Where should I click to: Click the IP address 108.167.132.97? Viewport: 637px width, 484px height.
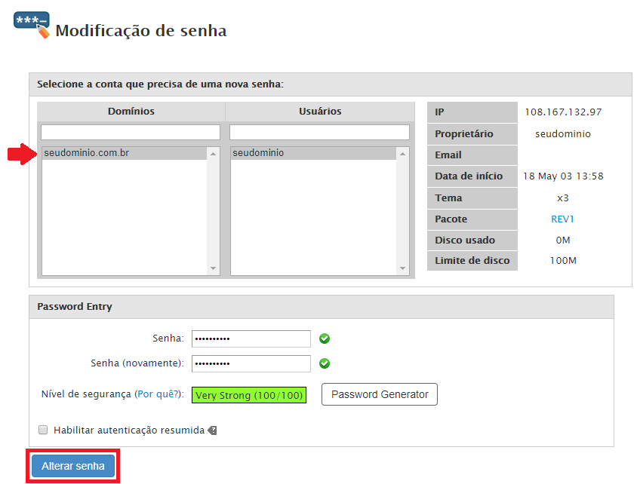(x=563, y=112)
